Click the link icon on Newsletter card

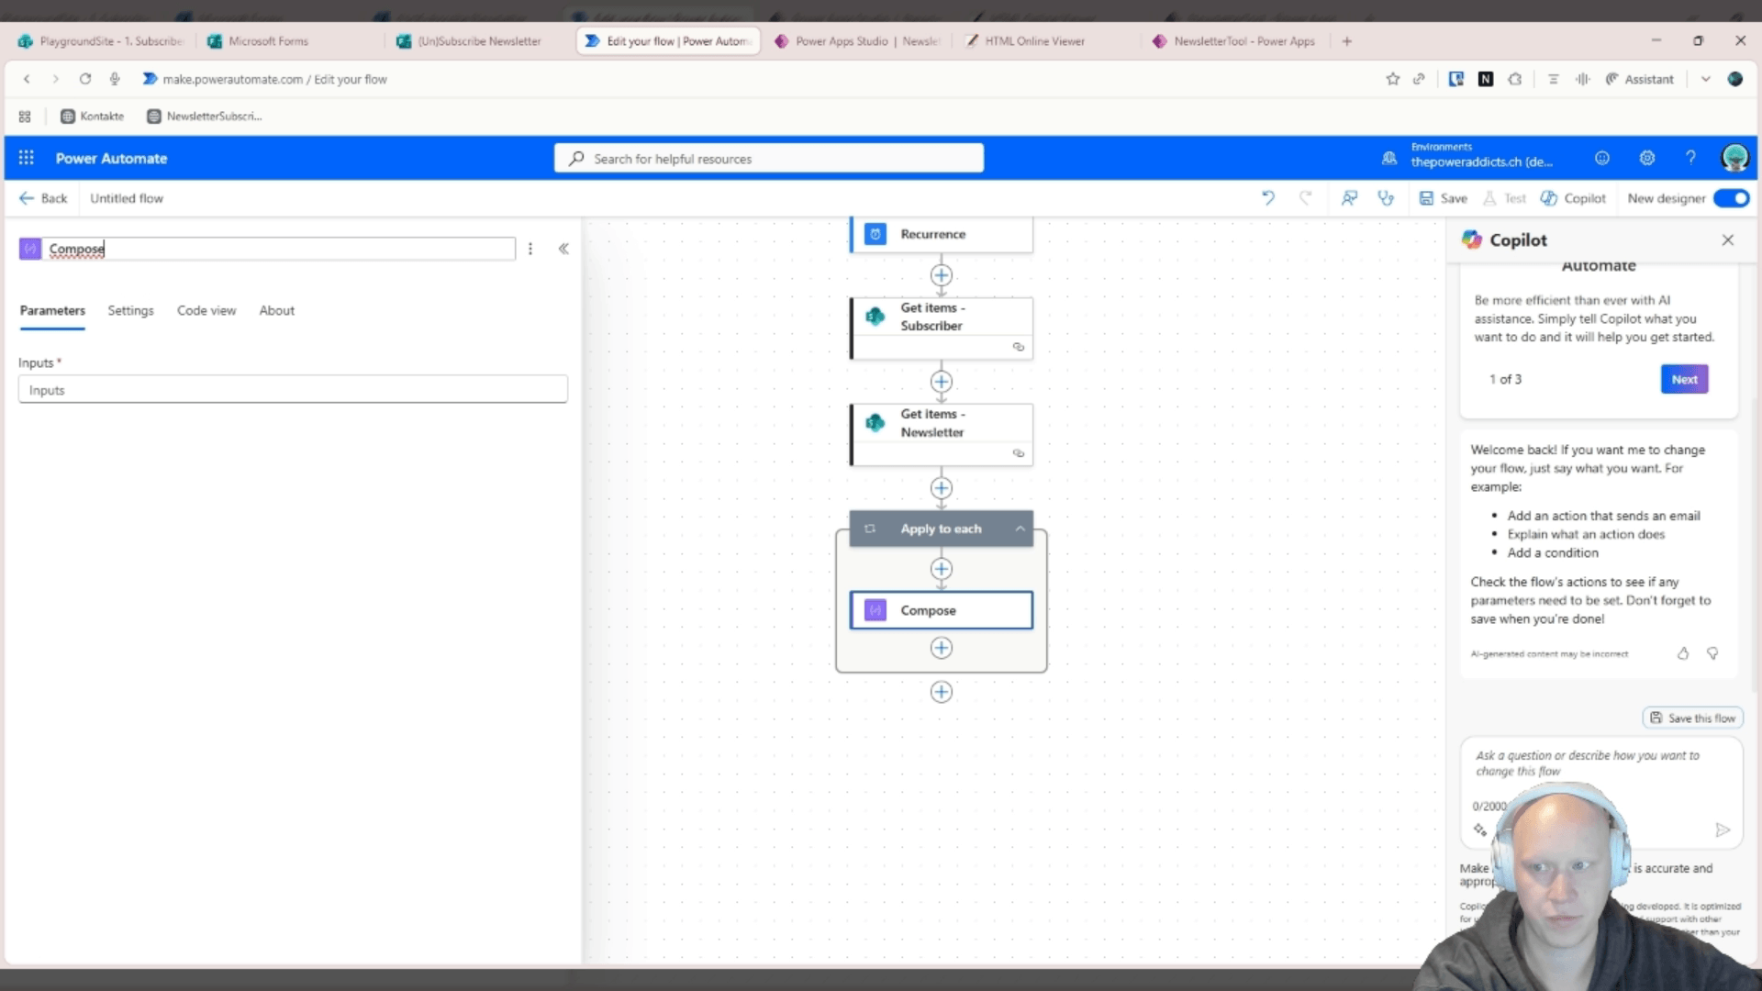(1018, 453)
